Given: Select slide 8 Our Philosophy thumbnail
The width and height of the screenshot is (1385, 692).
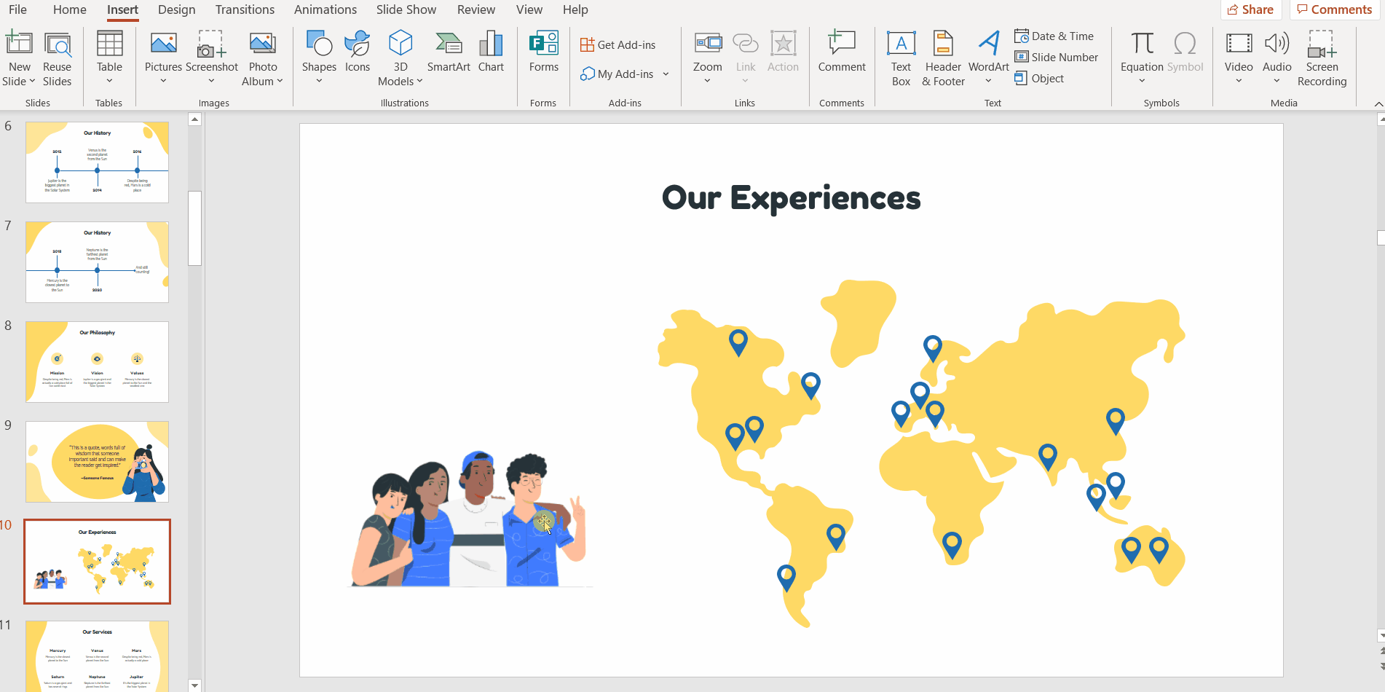Looking at the screenshot, I should [x=97, y=362].
